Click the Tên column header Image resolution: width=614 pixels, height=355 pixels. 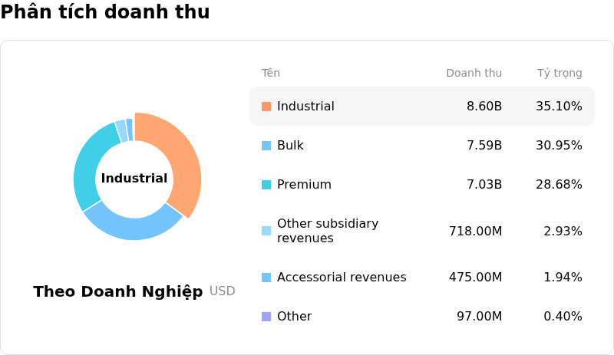(x=271, y=73)
